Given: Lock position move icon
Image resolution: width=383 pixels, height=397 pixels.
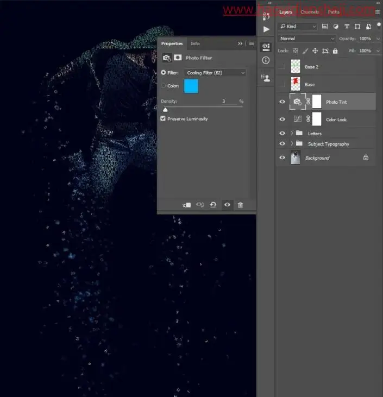Looking at the screenshot, I should click(x=315, y=51).
